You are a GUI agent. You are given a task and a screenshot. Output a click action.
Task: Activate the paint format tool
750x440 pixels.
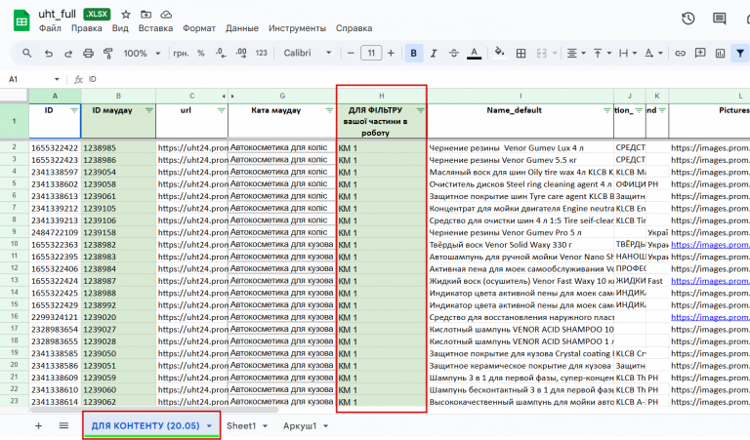click(108, 53)
